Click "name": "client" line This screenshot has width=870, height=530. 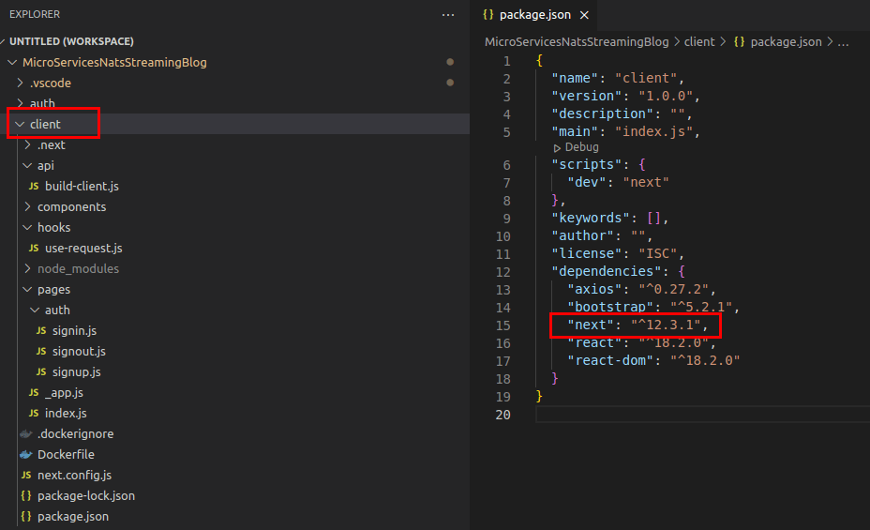[x=618, y=78]
